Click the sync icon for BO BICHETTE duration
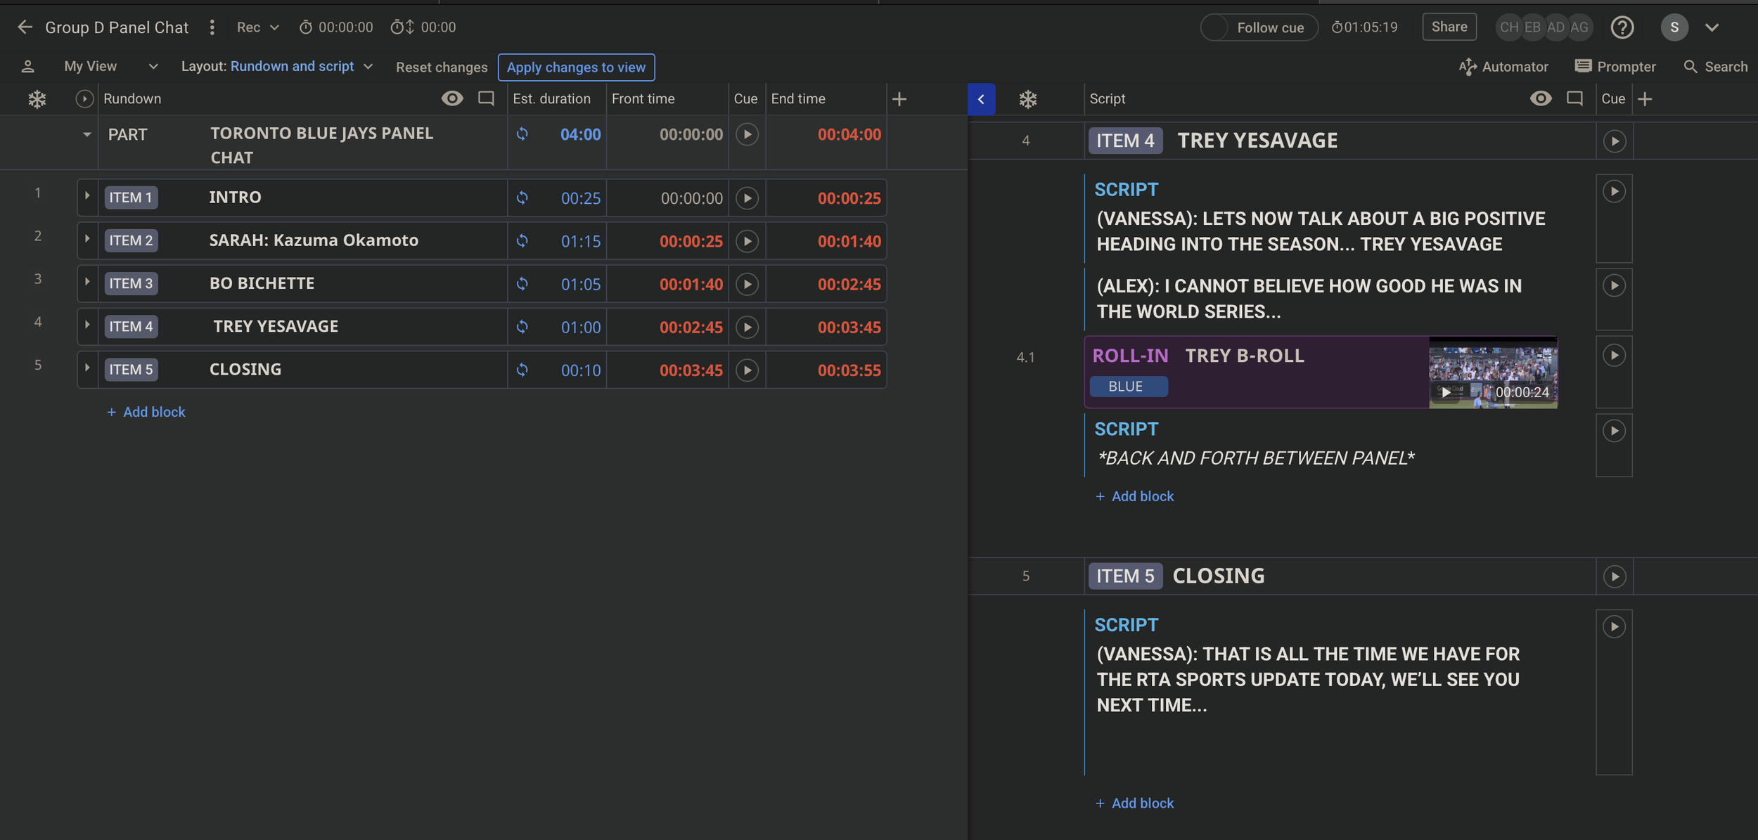 coord(522,284)
